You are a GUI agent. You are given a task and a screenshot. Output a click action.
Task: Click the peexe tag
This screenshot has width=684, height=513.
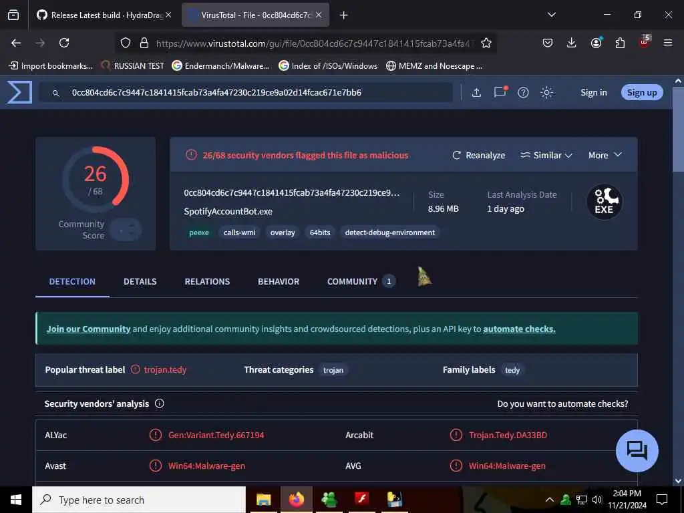pos(199,232)
